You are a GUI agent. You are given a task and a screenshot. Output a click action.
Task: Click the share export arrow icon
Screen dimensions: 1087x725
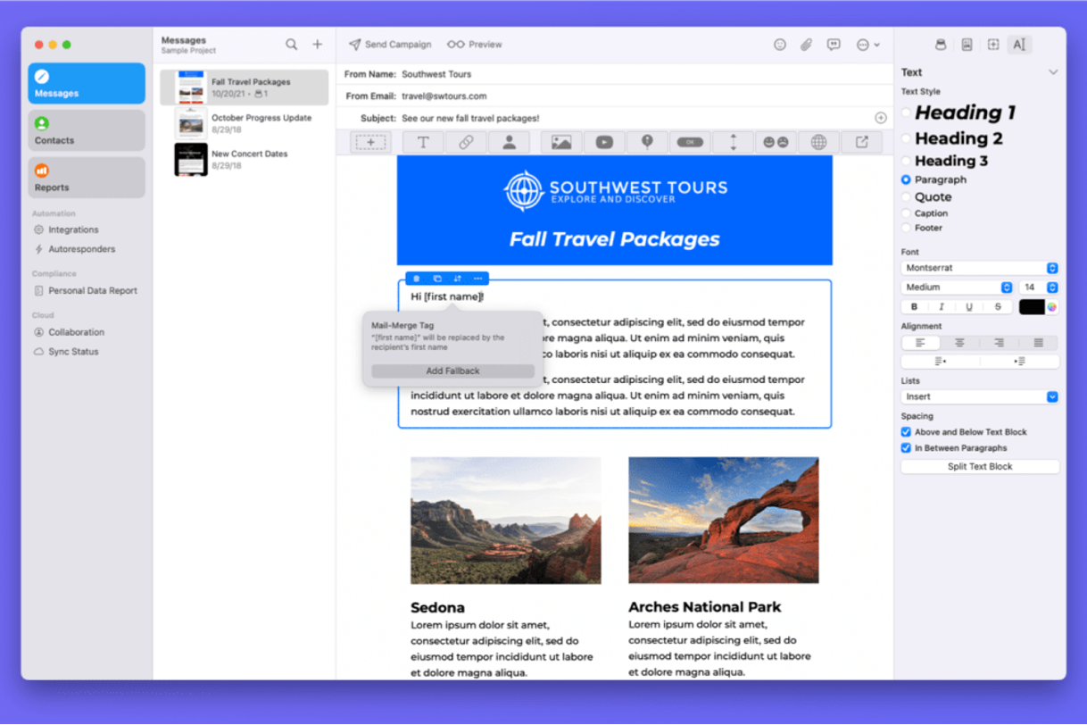tap(861, 142)
